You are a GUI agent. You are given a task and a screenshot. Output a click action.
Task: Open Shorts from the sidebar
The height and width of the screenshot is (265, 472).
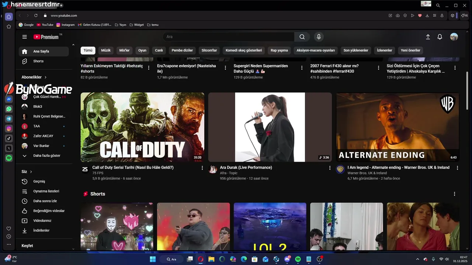pos(44,61)
